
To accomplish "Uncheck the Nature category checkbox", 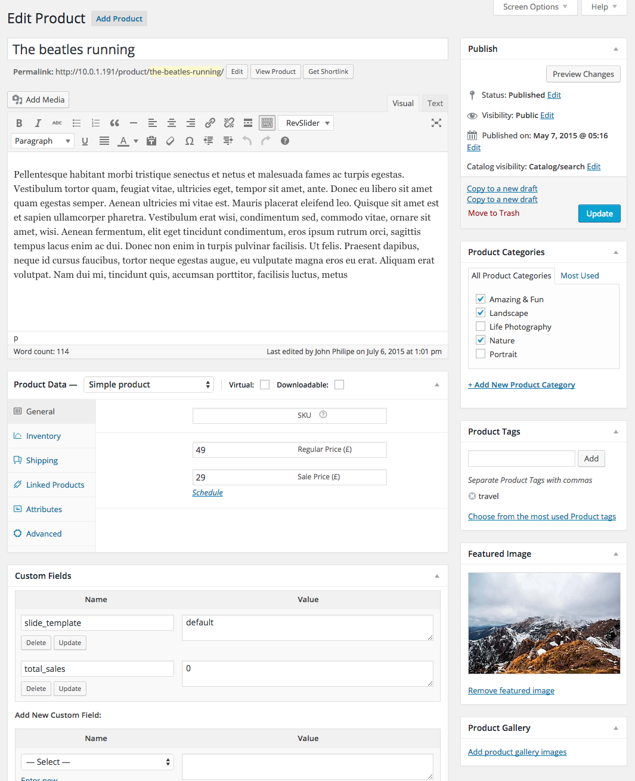I will coord(481,340).
